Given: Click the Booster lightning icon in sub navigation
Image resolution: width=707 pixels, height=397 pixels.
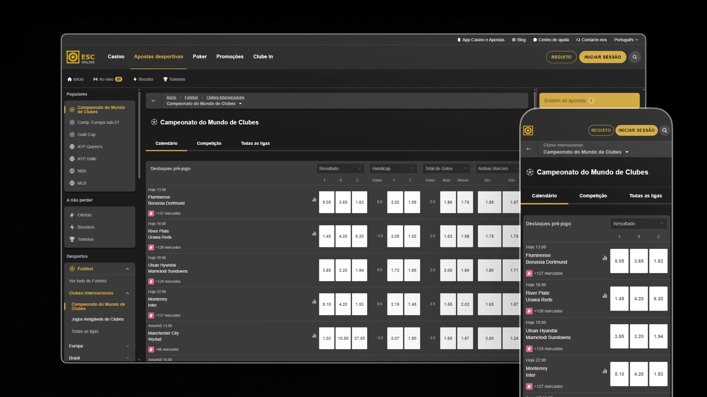Looking at the screenshot, I should tap(135, 79).
